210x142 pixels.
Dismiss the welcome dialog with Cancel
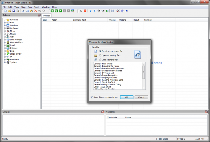point(141,97)
